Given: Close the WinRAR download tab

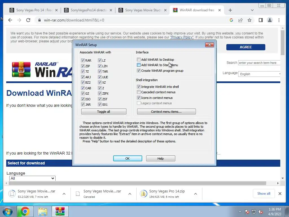Looking at the screenshot, I should [220, 10].
